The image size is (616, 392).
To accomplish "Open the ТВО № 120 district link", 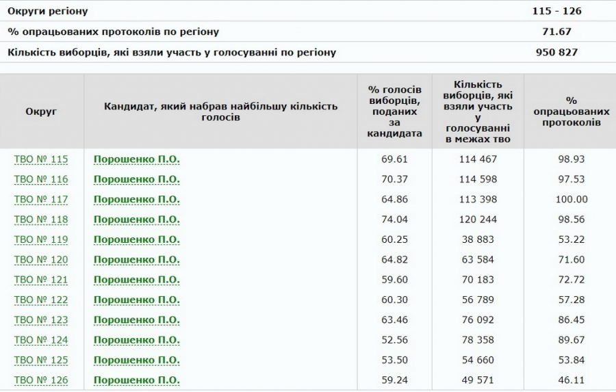I will 41,260.
